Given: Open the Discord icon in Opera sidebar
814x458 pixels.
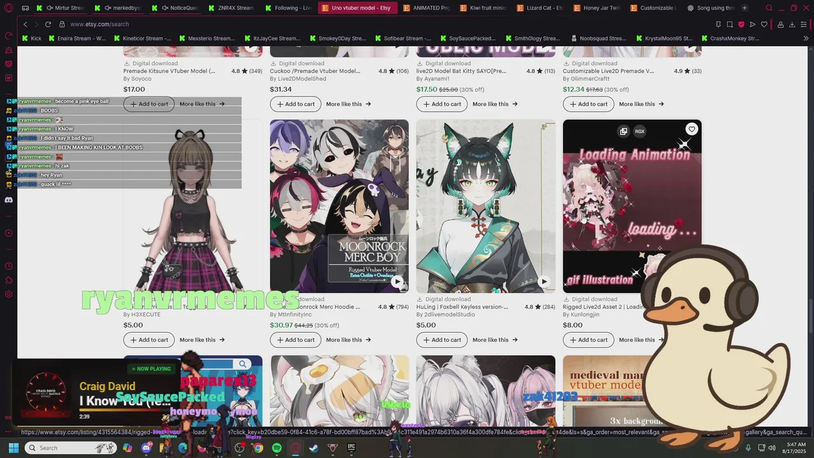Looking at the screenshot, I should [8, 200].
